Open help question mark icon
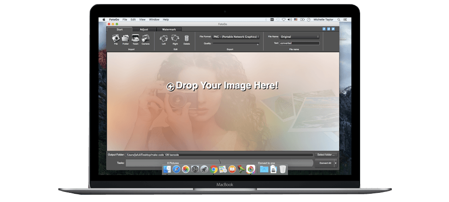Viewport: 449px width, 202px height. (324, 29)
